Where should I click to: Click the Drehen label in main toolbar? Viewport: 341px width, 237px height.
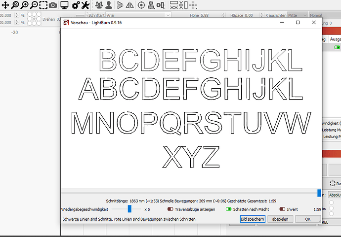(x=49, y=19)
